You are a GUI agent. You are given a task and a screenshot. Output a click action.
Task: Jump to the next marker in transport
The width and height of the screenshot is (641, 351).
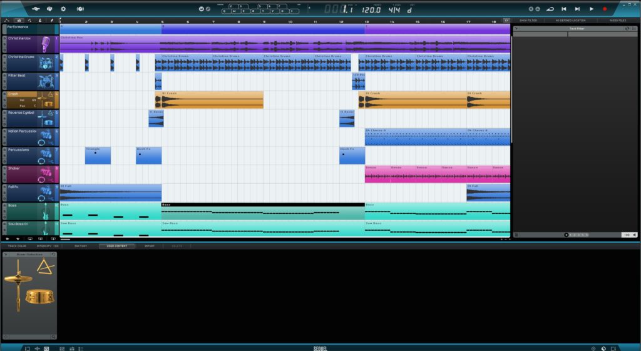coord(578,9)
